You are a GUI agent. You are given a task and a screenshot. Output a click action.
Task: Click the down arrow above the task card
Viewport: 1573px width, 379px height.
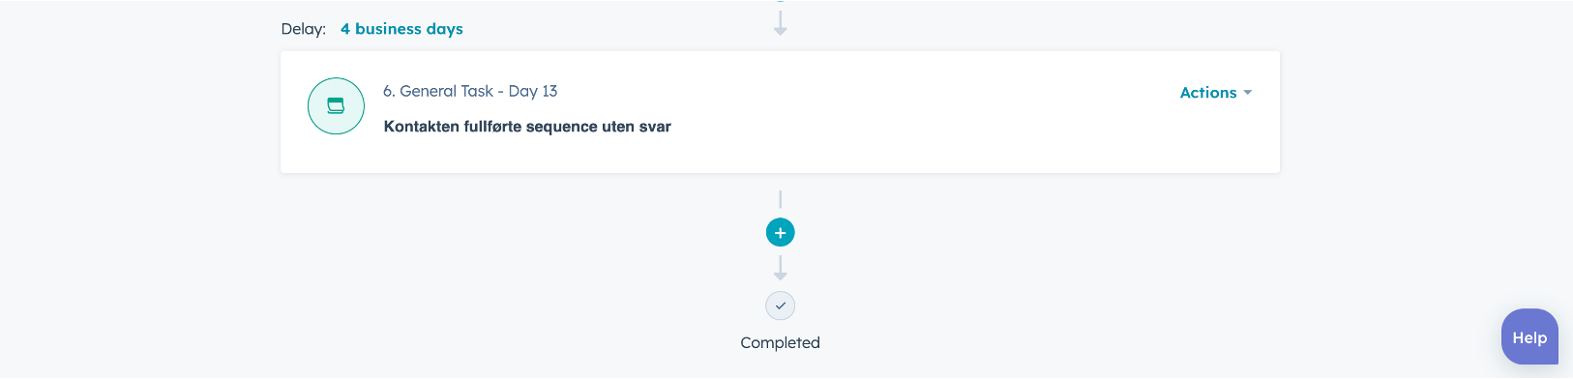point(781,19)
